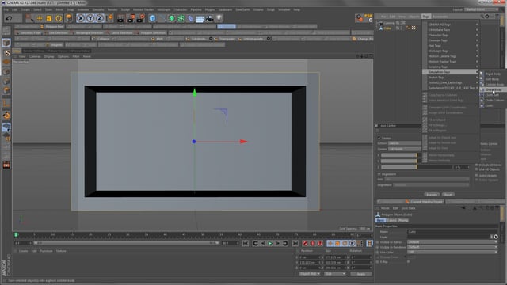Choose Rigid Body tag
The image size is (507, 285).
(494, 74)
